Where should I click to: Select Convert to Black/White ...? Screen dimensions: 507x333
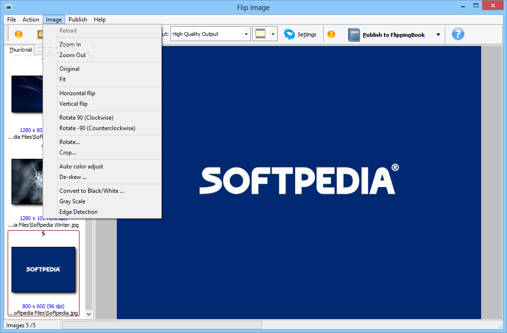point(102,191)
